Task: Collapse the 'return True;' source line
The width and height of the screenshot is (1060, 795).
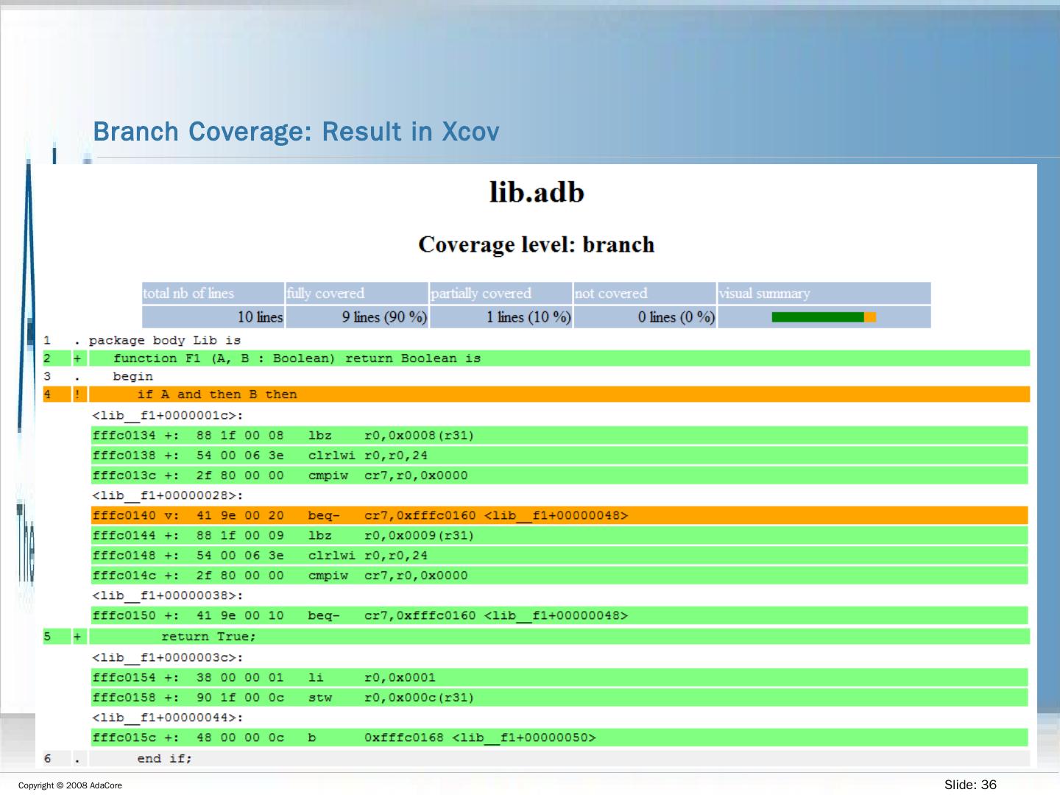Action: pyautogui.click(x=208, y=637)
